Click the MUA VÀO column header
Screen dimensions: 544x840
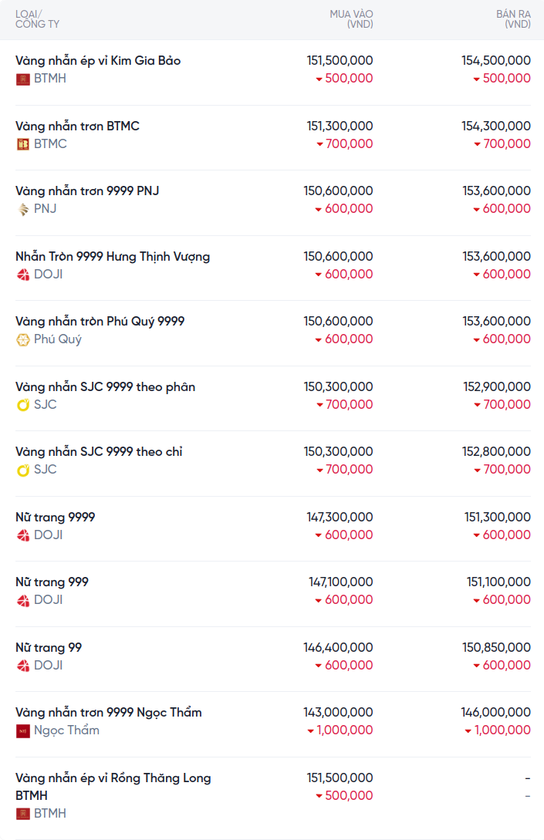click(x=351, y=19)
